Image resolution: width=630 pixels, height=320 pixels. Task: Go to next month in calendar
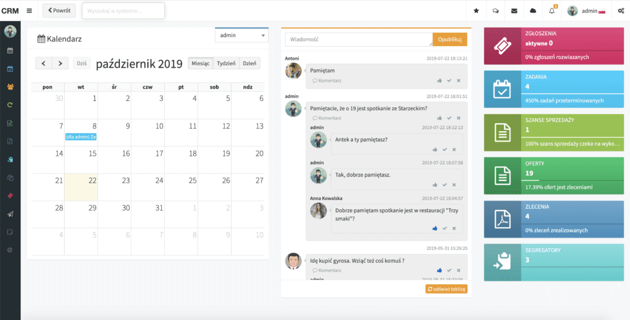tap(60, 63)
